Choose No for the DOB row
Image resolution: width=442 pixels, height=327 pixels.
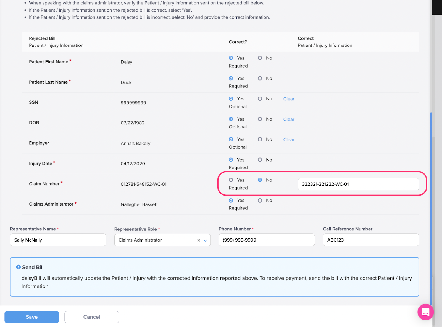[260, 119]
